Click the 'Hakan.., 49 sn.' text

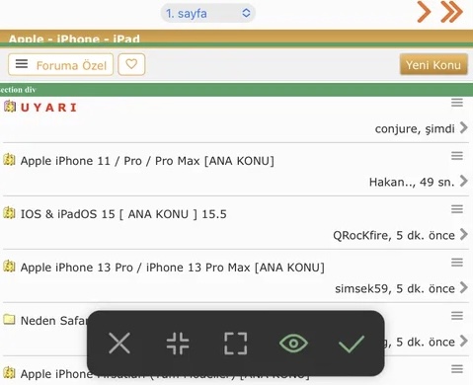point(412,182)
